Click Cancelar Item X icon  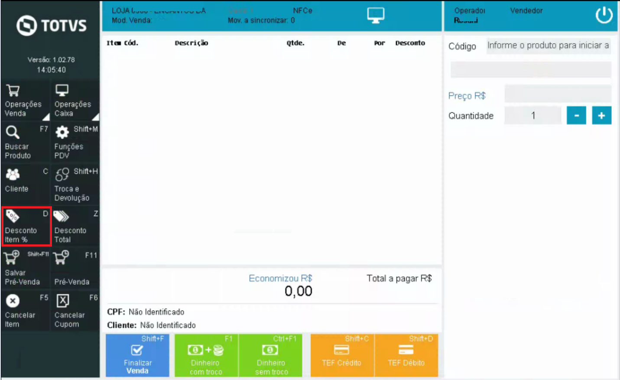coord(13,300)
